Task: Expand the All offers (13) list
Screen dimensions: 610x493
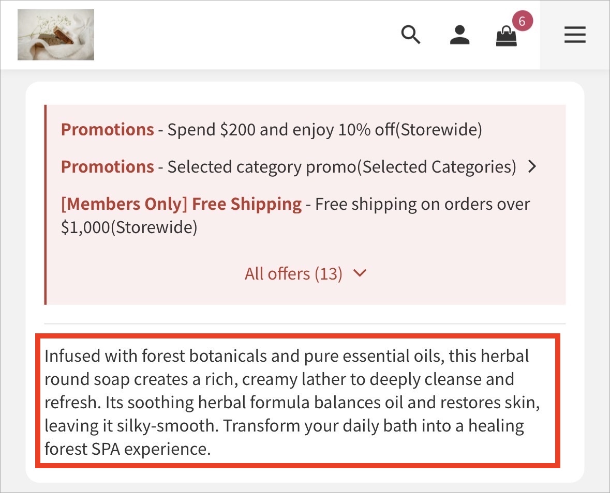Action: point(305,273)
